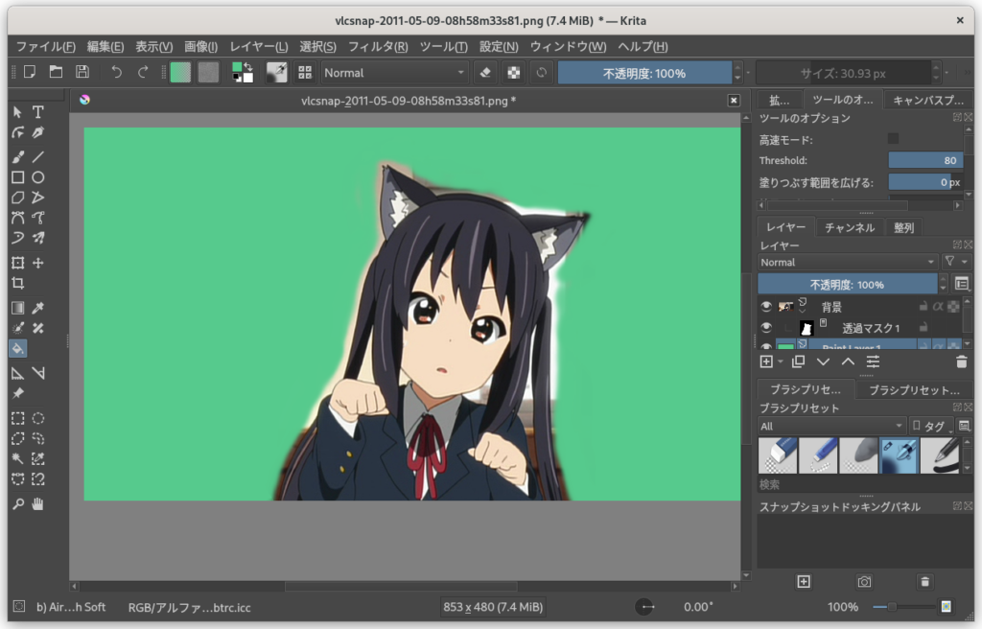Viewport: 982px width, 629px height.
Task: Open the レイヤー(L) menu
Action: click(x=259, y=46)
